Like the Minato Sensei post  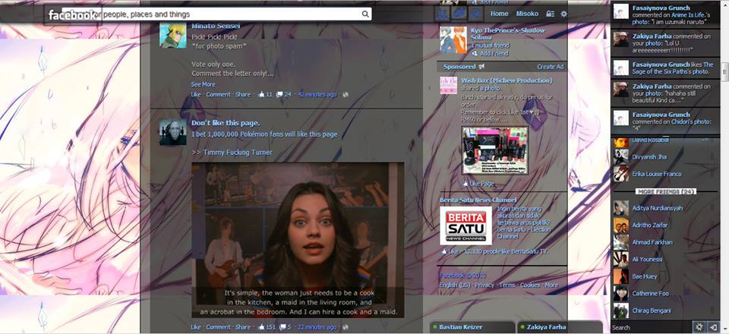click(196, 94)
